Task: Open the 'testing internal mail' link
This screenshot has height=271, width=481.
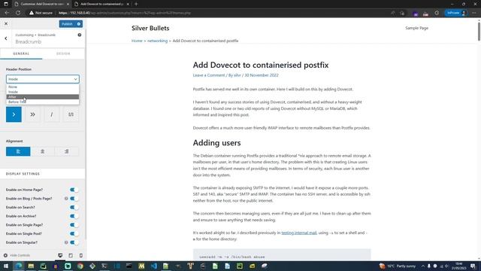Action: pos(299,233)
